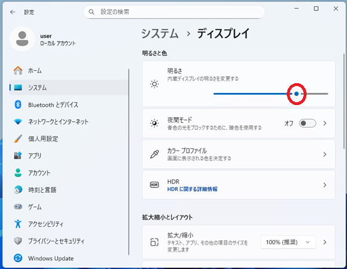The height and width of the screenshot is (269, 347).
Task: Select 個人用設定 in the sidebar
Action: [69, 139]
